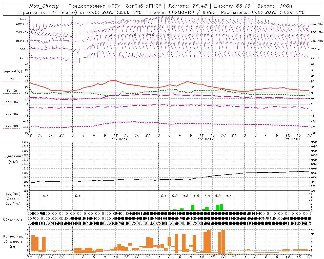Click the 'Тем-ра(°C)' temperature label
The width and height of the screenshot is (324, 259).
[x=12, y=72]
